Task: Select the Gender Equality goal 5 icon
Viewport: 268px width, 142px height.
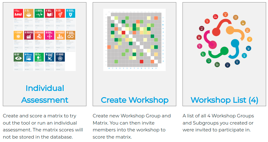Action: point(60,14)
